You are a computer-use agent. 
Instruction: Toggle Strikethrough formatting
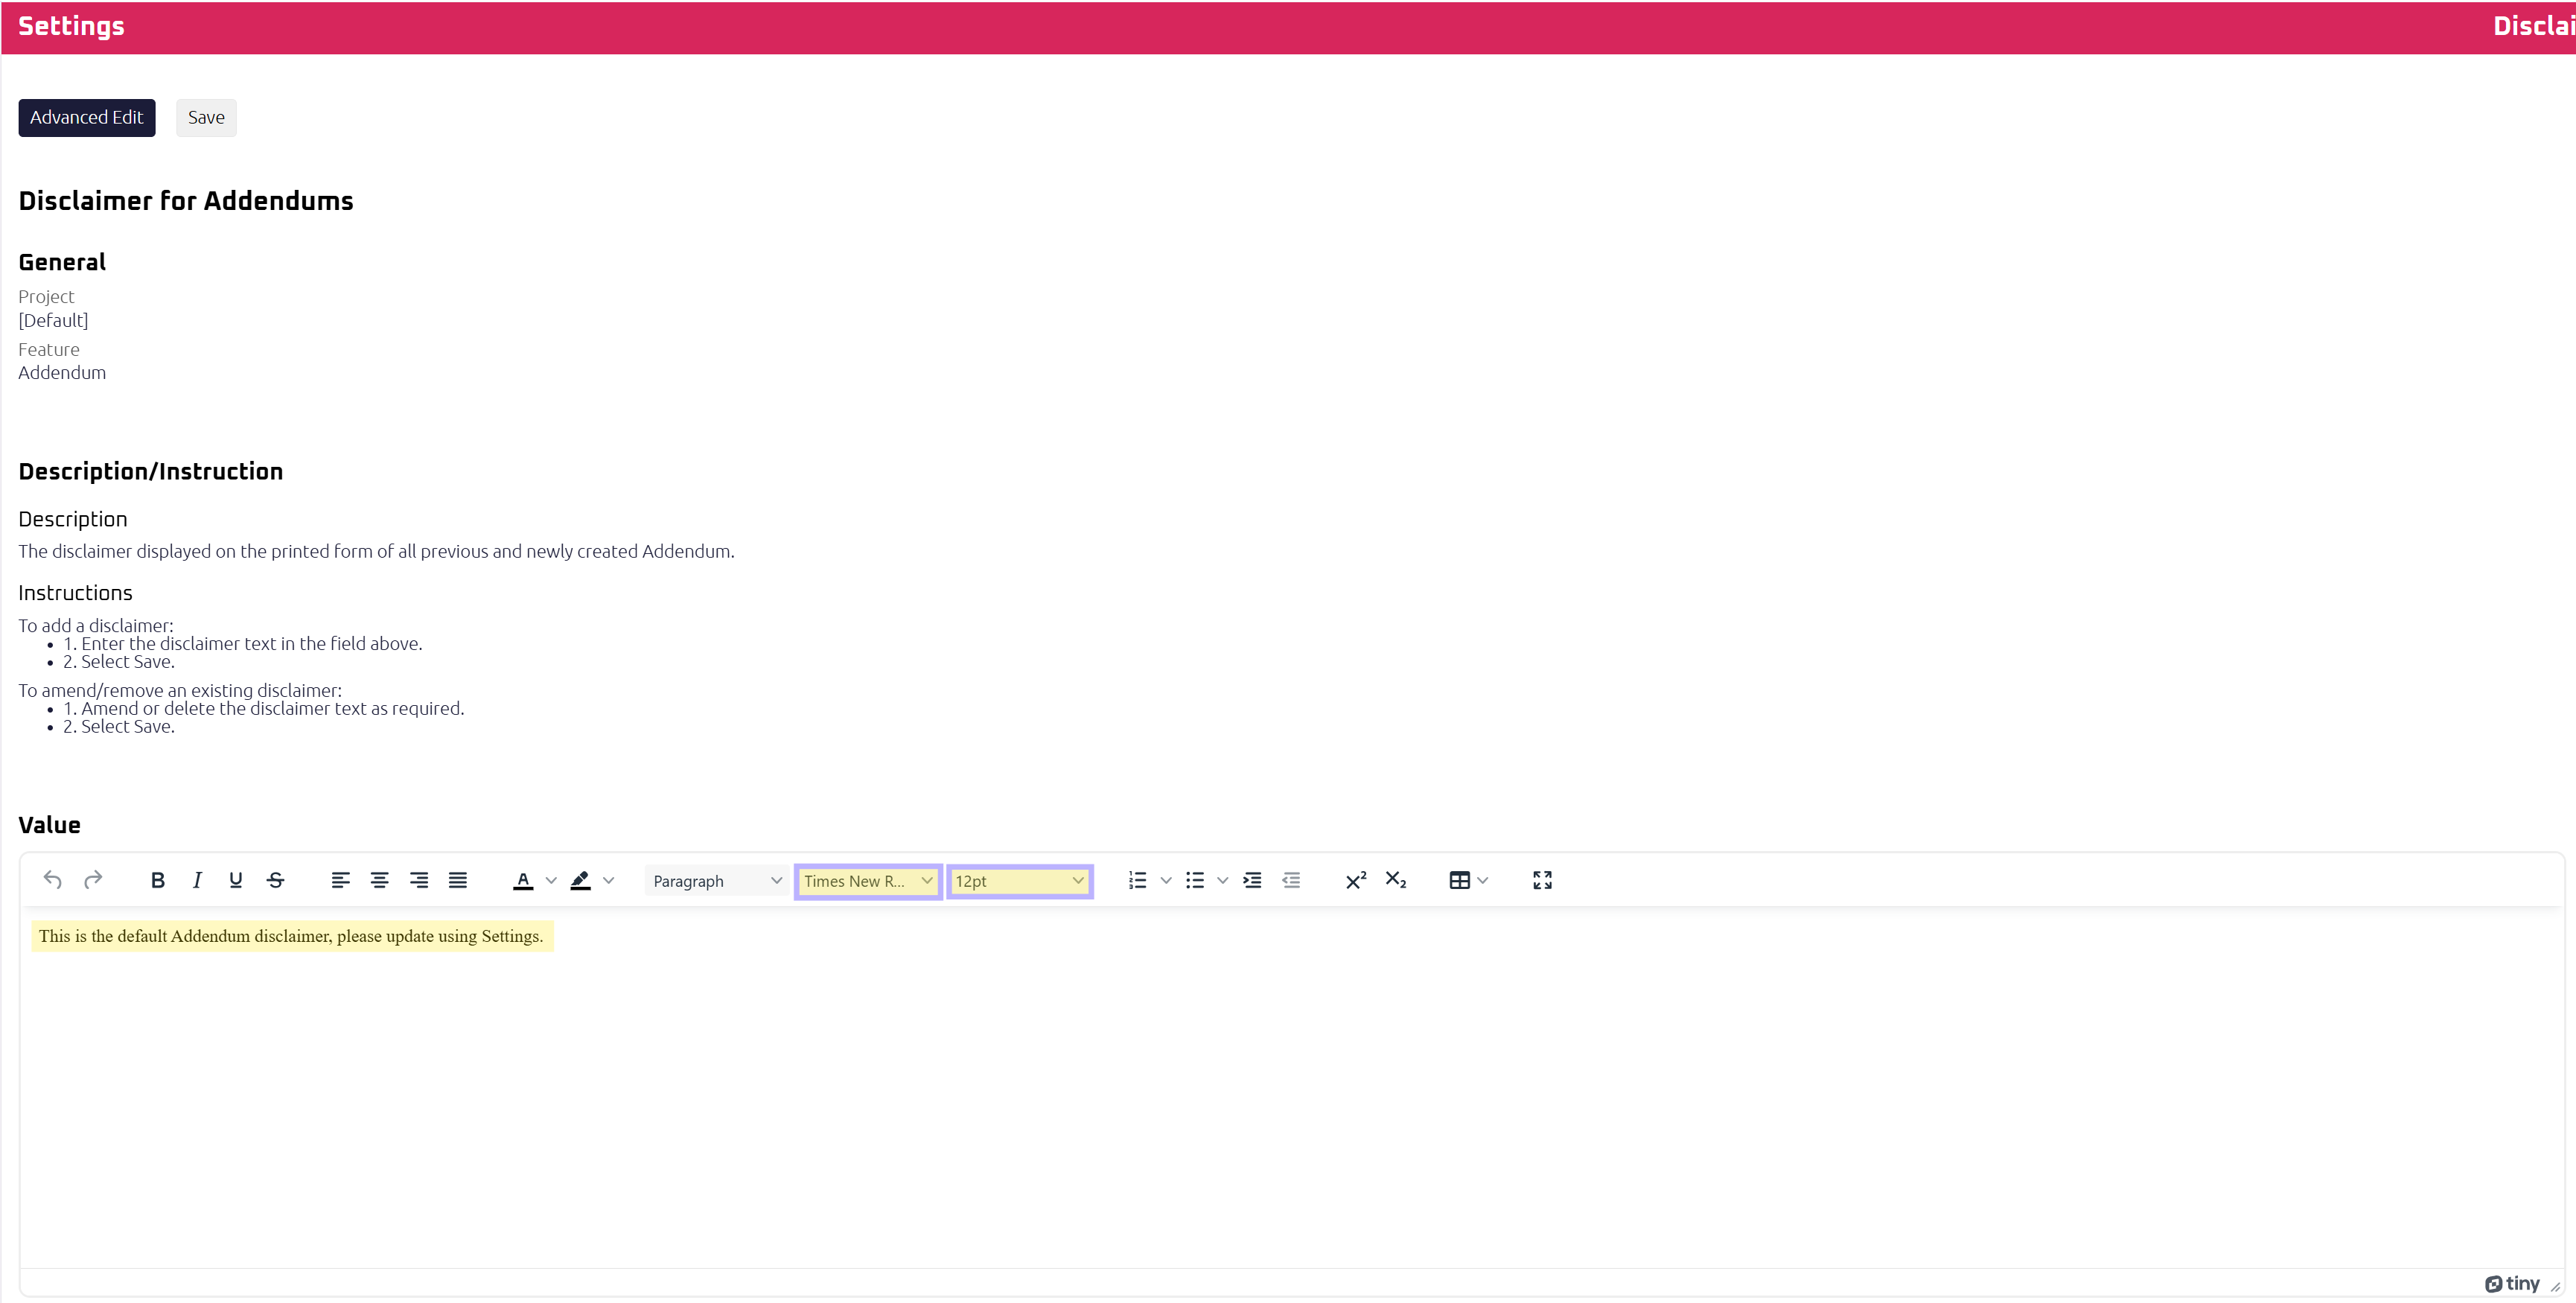(x=275, y=880)
